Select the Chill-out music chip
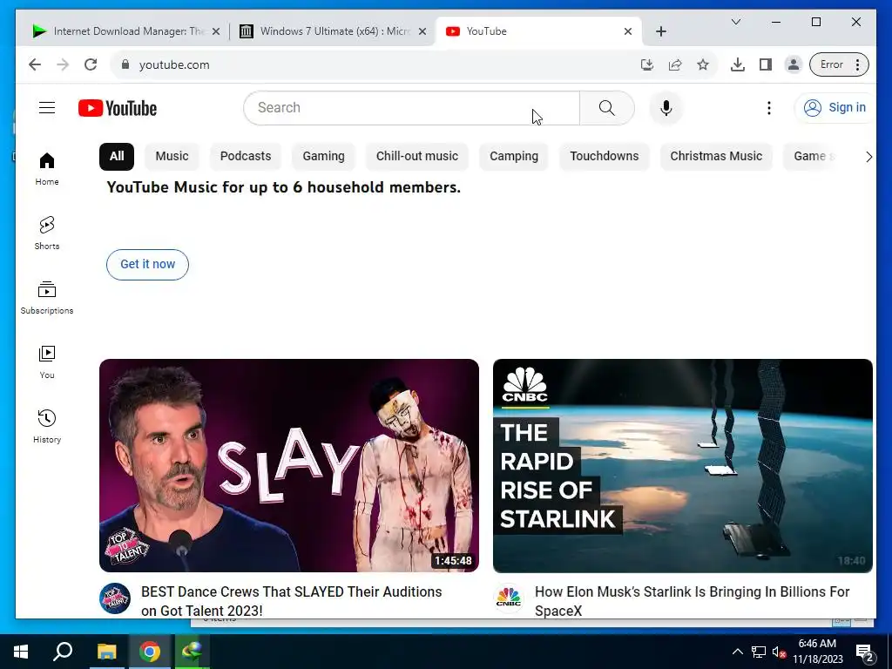The height and width of the screenshot is (669, 892). (417, 157)
